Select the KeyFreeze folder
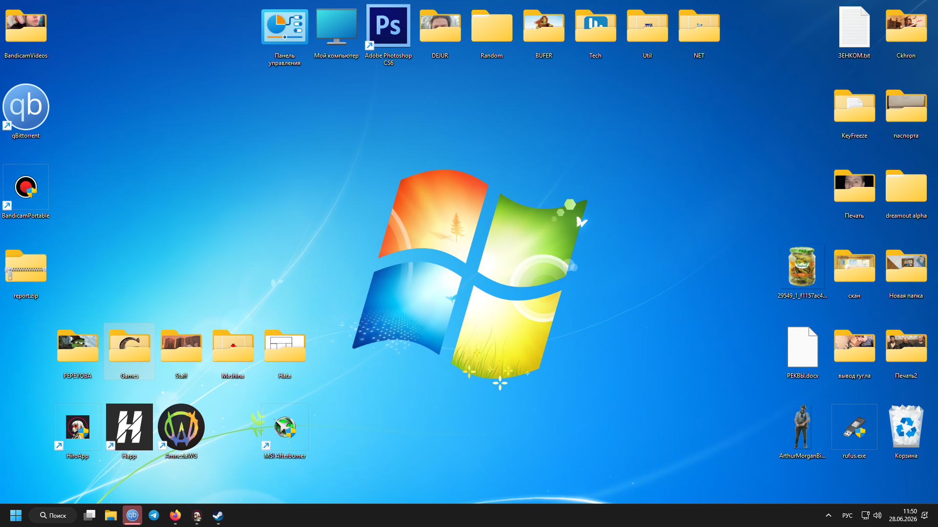Screen dimensions: 938x527 pyautogui.click(x=854, y=112)
